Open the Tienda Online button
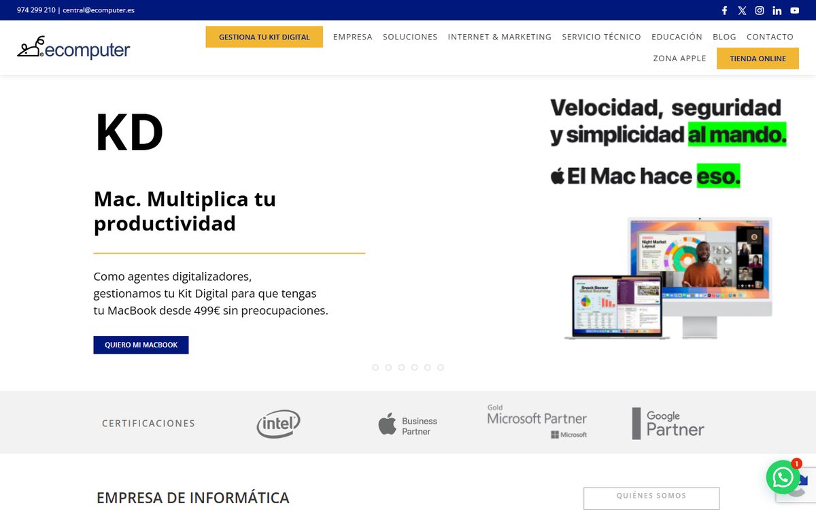 (x=758, y=58)
